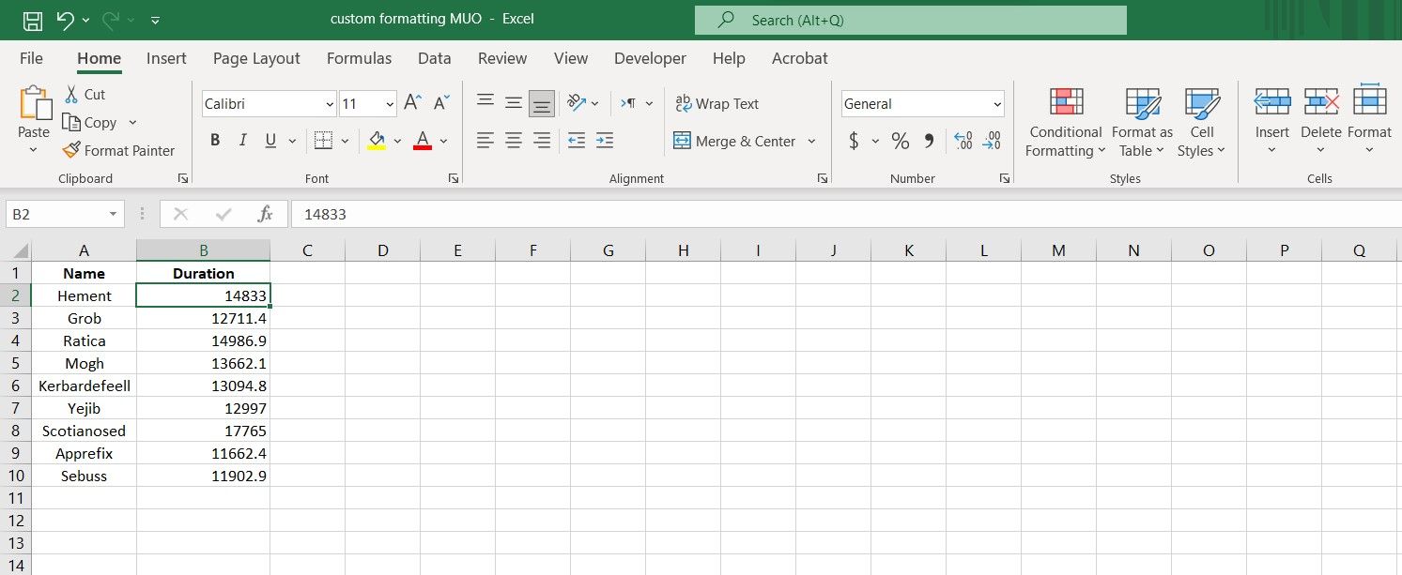Apply percent style from the Number group
1402x575 pixels.
900,140
